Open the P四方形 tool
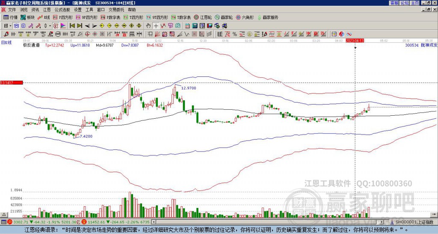Viewport: 438px width, 234px height. 63,17
